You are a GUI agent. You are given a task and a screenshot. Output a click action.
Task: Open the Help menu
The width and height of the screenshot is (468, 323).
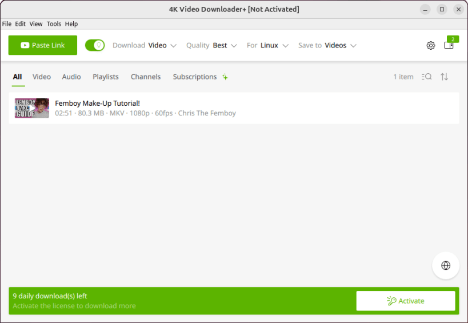[x=71, y=24]
